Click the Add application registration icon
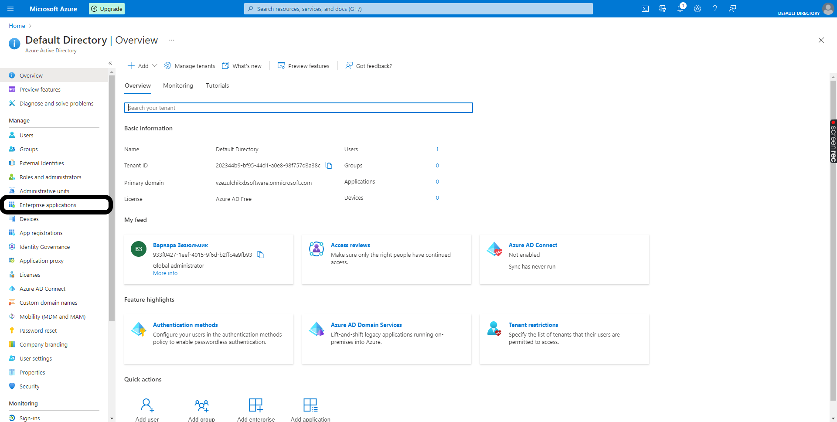The width and height of the screenshot is (837, 422). click(x=310, y=405)
